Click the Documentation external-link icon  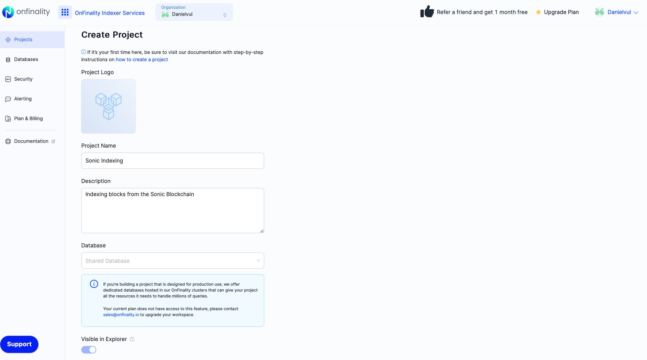pos(53,141)
